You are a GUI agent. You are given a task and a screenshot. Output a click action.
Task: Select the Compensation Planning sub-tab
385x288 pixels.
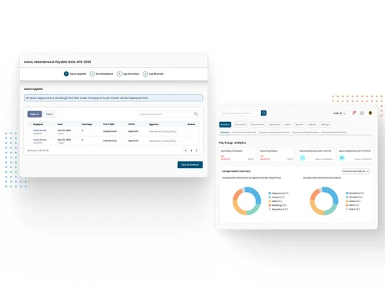pyautogui.click(x=244, y=132)
